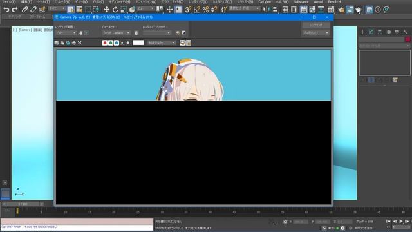
Task: Toggle the 3D Snaps button
Action: 188,10
